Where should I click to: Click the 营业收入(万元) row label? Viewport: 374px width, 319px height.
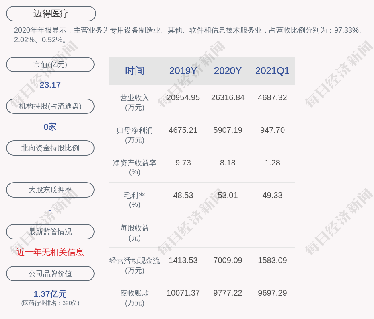click(134, 102)
